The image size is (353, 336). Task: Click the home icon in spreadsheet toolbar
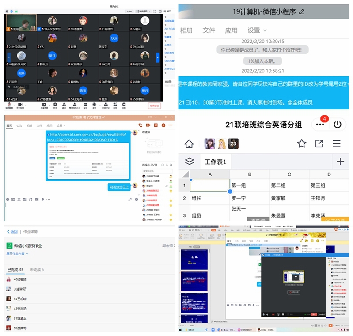pos(189,143)
